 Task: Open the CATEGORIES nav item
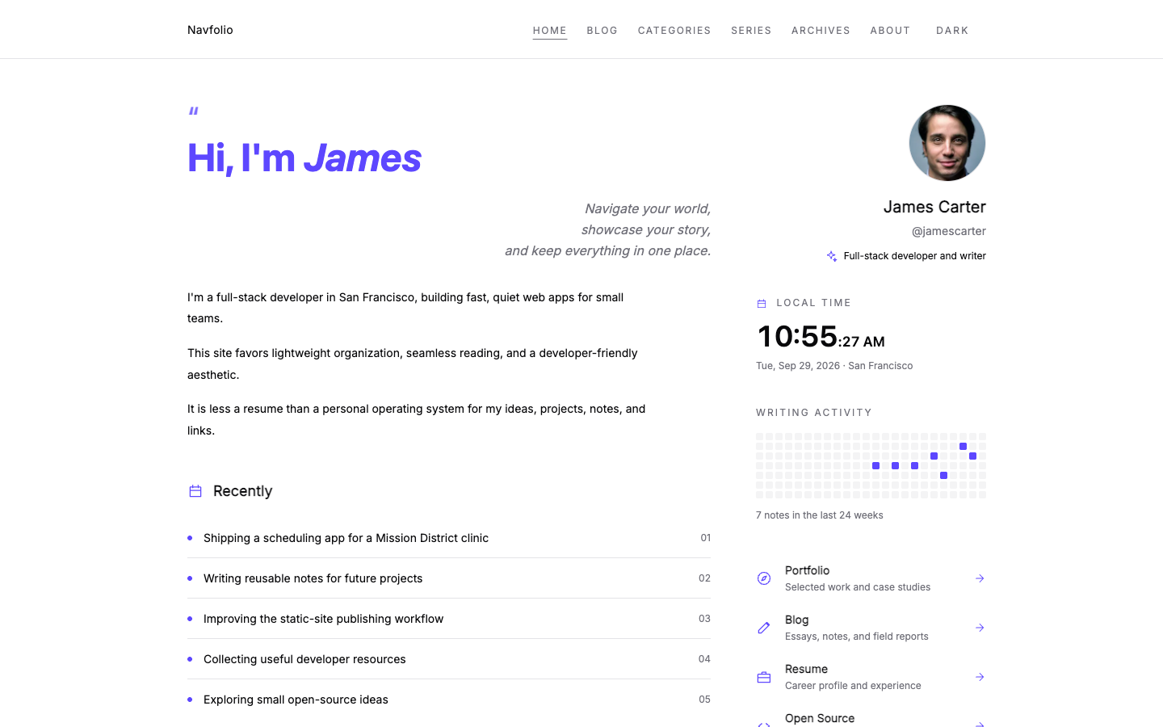click(674, 31)
